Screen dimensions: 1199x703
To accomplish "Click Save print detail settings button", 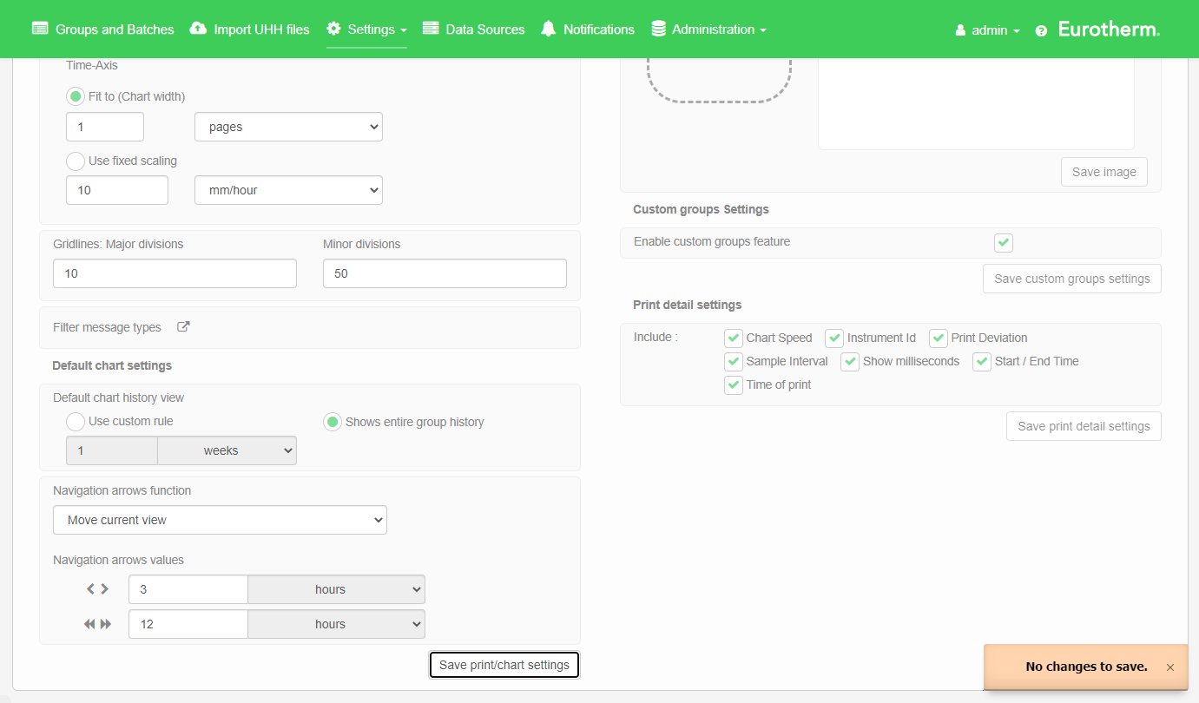I will click(1083, 426).
